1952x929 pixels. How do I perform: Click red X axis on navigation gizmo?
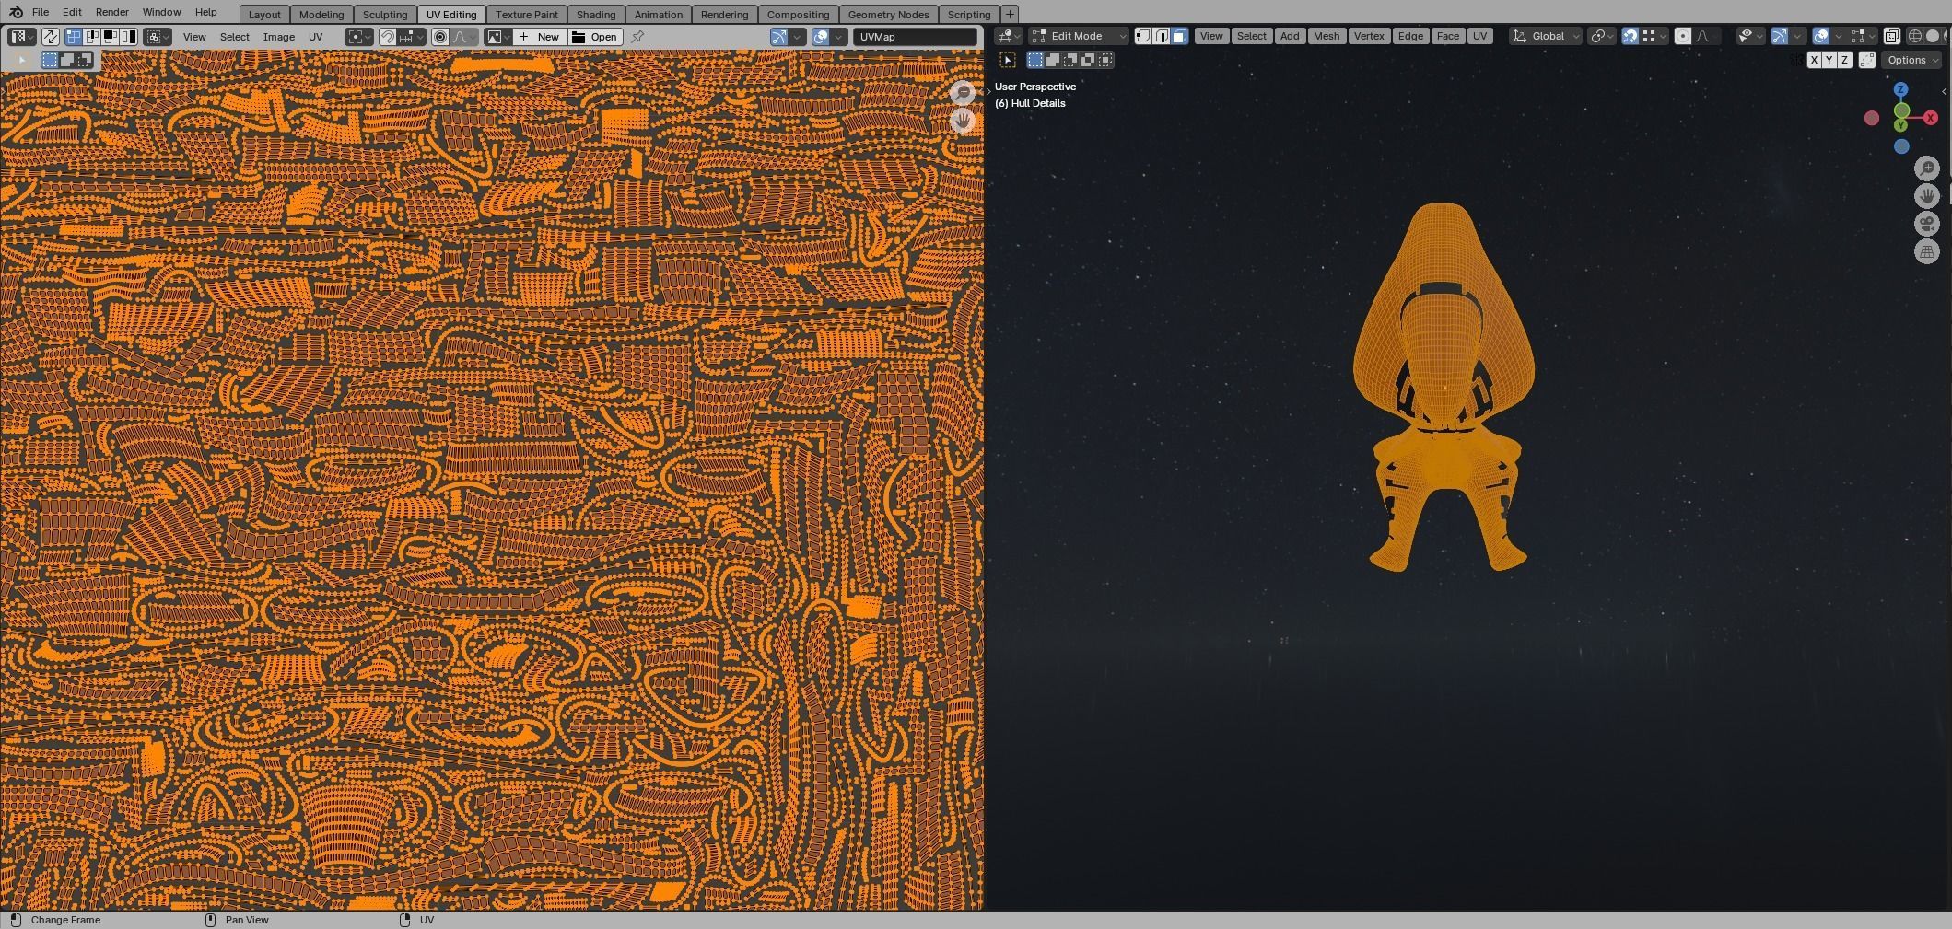pos(1930,118)
